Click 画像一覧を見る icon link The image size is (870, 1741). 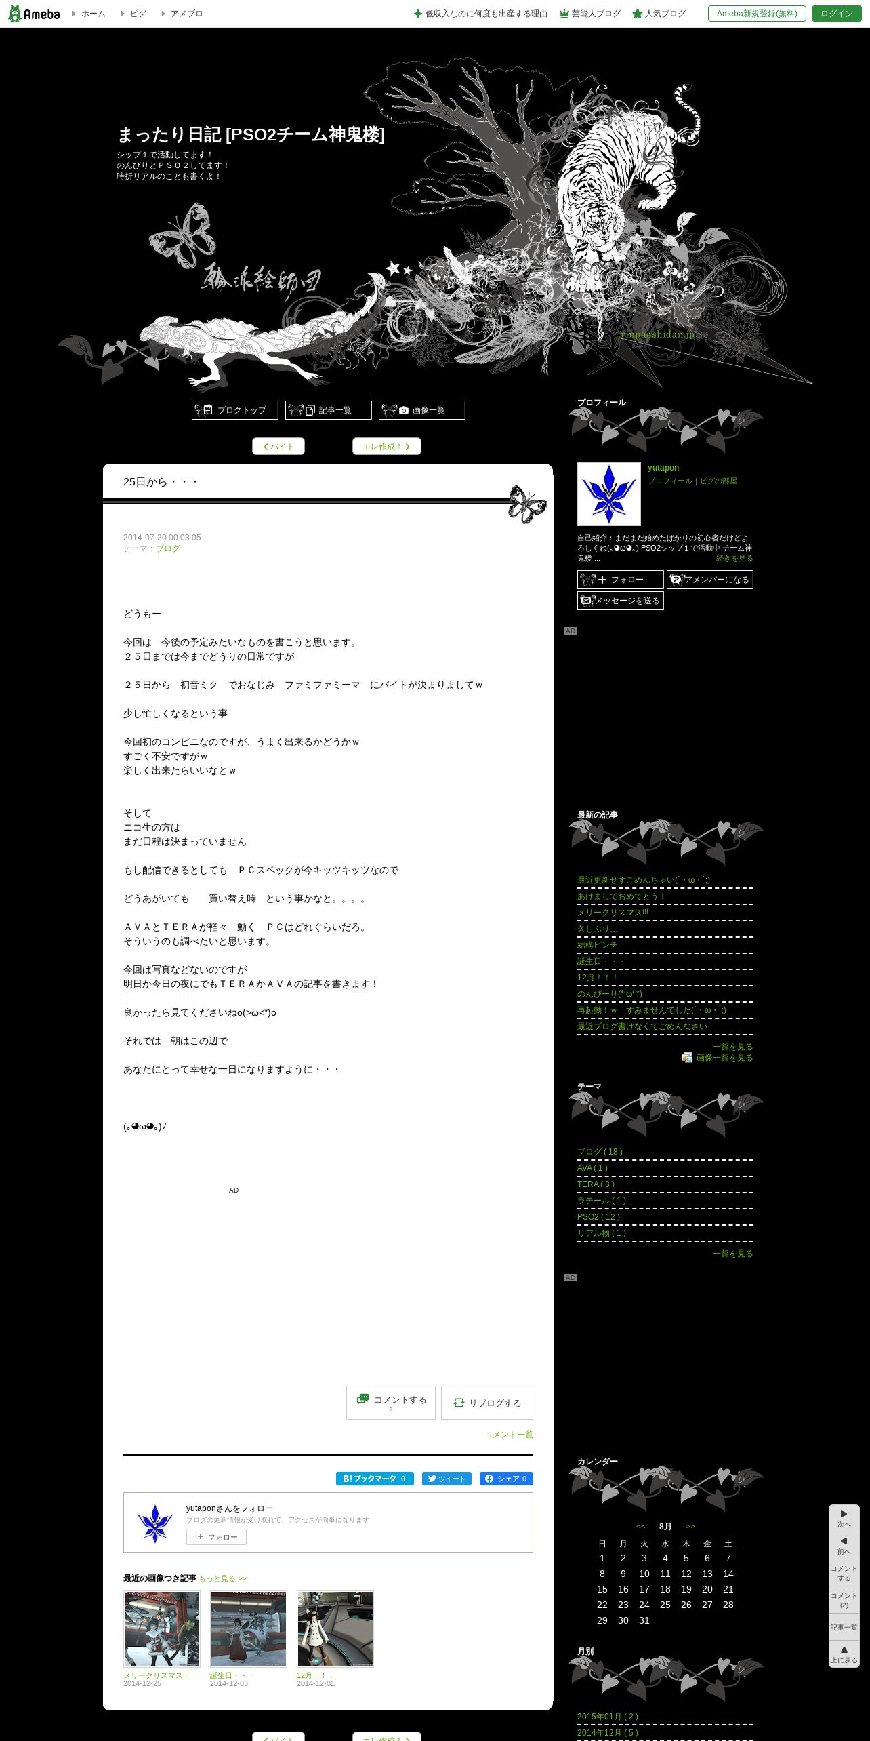point(718,1058)
